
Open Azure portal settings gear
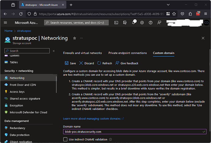click(142, 23)
